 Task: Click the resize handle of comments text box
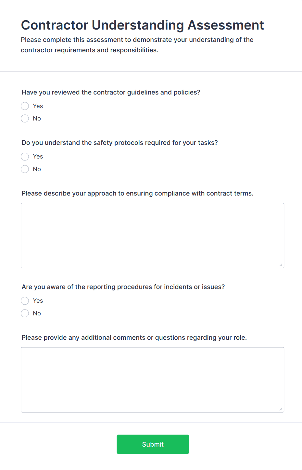tap(281, 409)
